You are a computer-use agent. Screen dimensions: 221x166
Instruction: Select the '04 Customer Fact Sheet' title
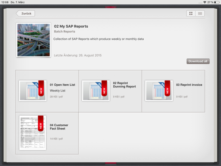click(59, 127)
